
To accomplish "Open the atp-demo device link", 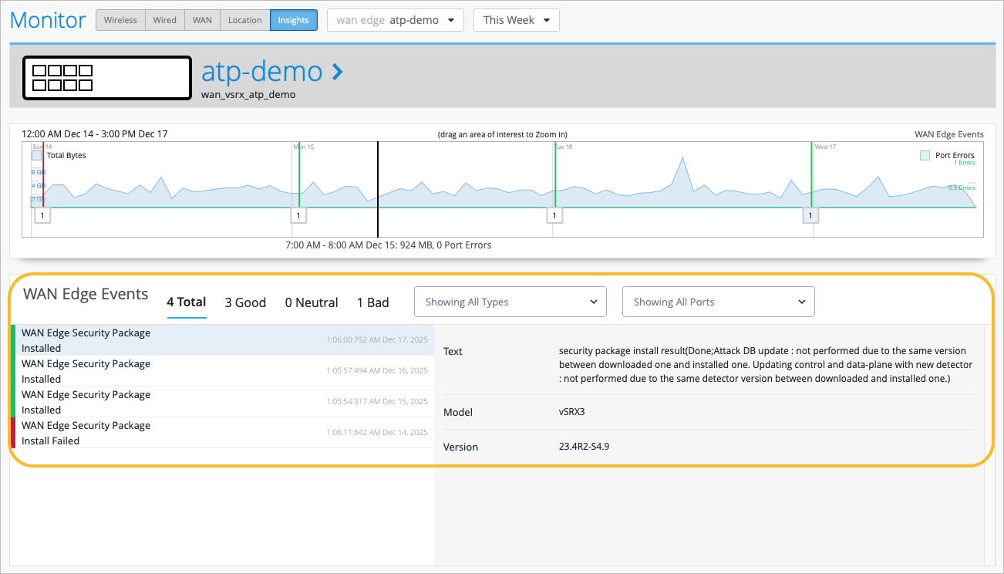I will 261,71.
